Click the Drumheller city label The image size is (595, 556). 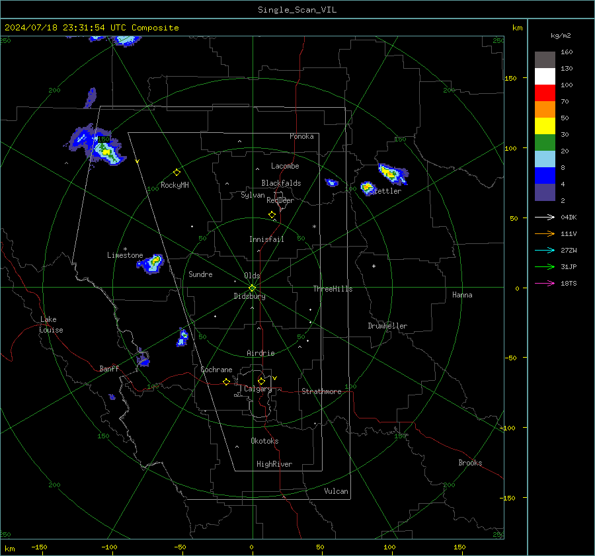[387, 326]
